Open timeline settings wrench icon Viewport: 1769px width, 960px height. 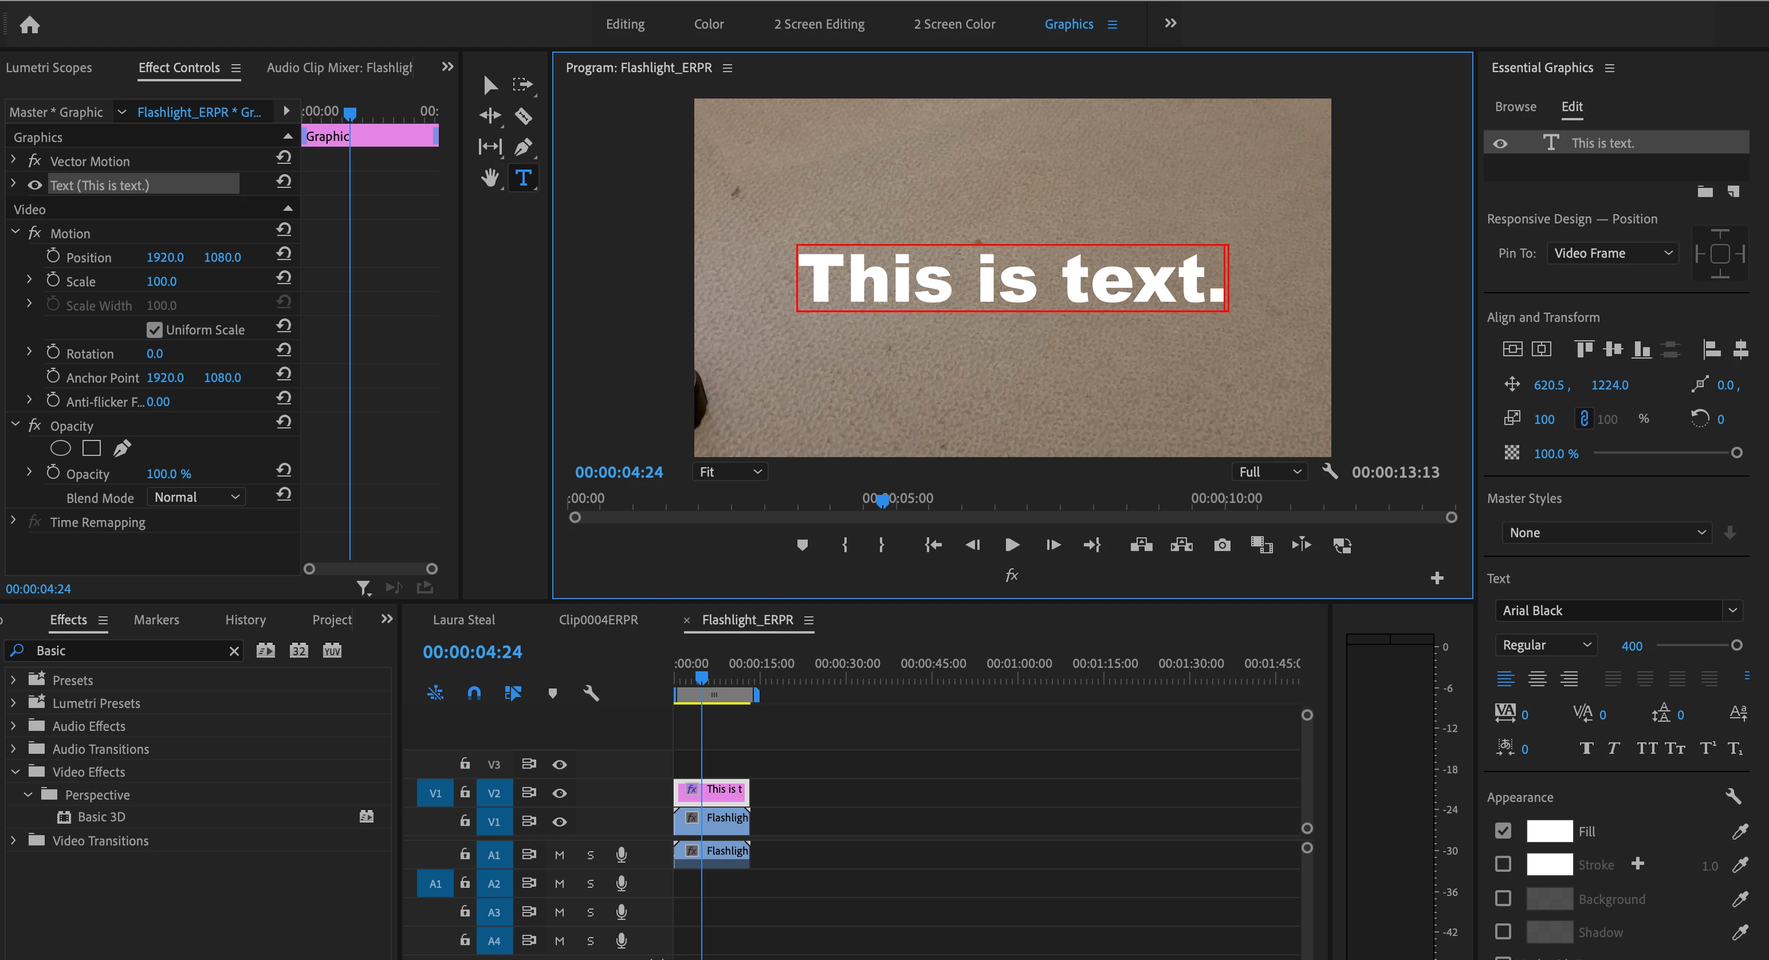tap(591, 693)
